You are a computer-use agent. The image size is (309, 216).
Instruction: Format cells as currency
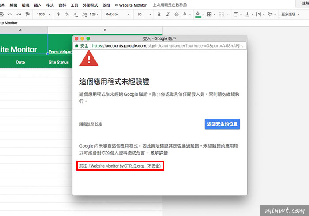click(x=58, y=15)
